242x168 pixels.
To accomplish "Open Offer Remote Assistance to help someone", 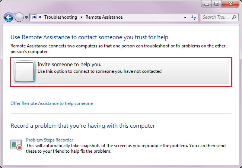I will pyautogui.click(x=51, y=103).
